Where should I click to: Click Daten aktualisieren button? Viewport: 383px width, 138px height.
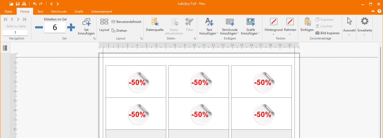(174, 26)
